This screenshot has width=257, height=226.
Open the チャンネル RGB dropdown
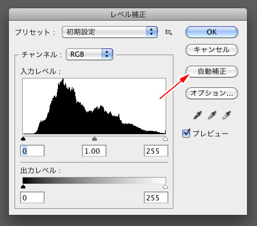89,54
